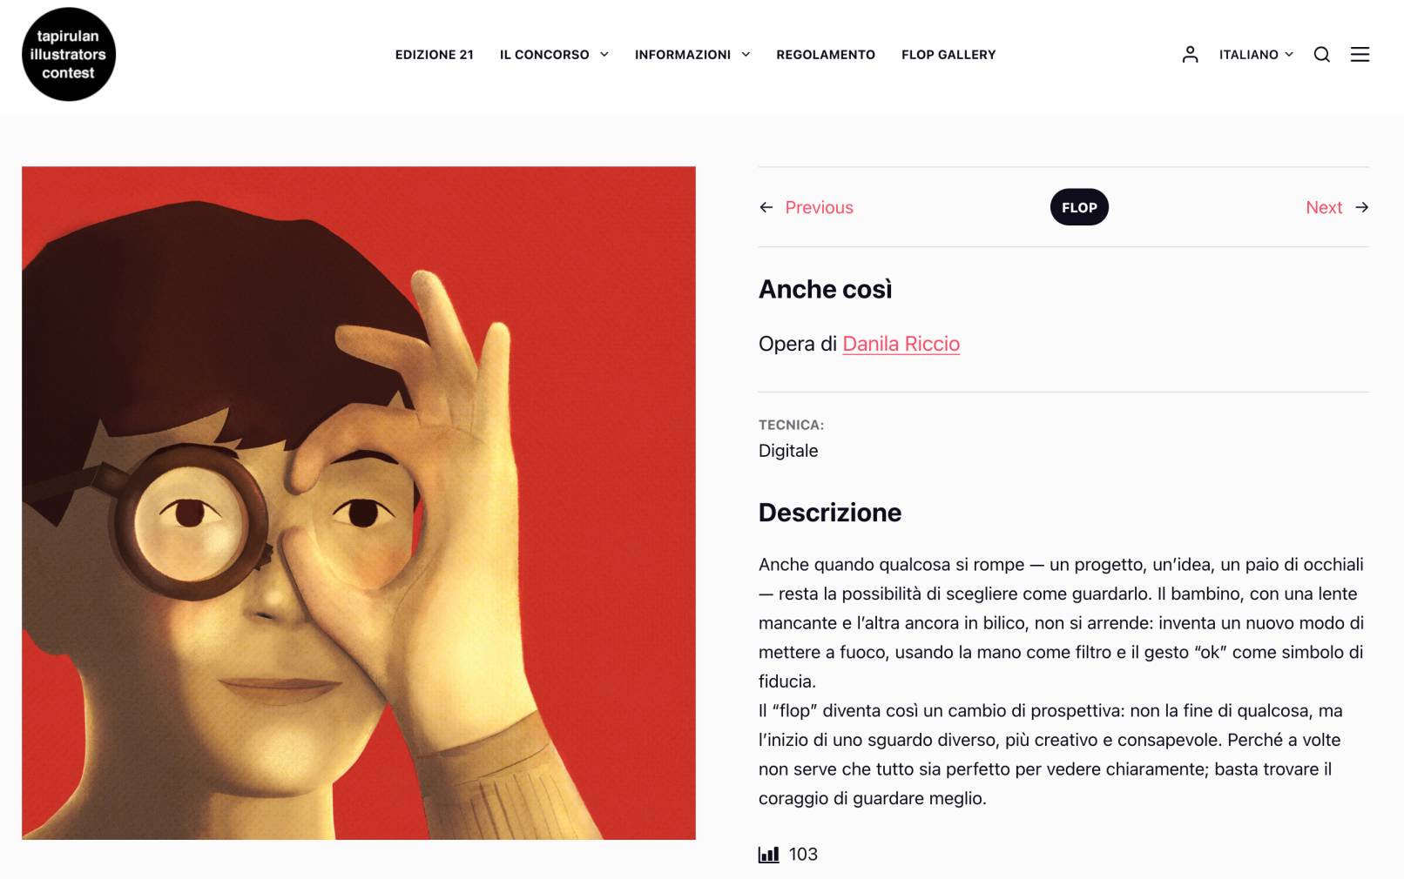Open the hamburger menu icon

[1360, 55]
